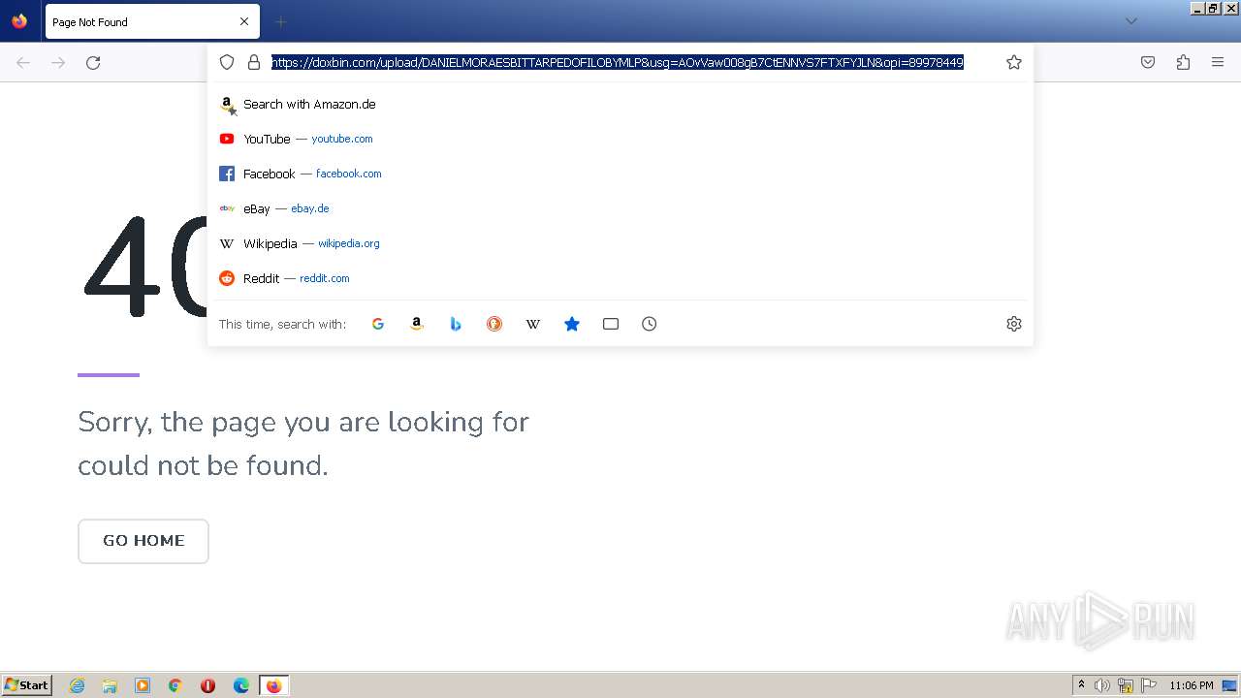The height and width of the screenshot is (698, 1241).
Task: Choose YouTube suggestion
Action: tap(620, 139)
